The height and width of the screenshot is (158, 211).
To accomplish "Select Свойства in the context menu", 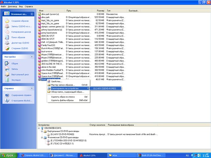I will (57, 81).
